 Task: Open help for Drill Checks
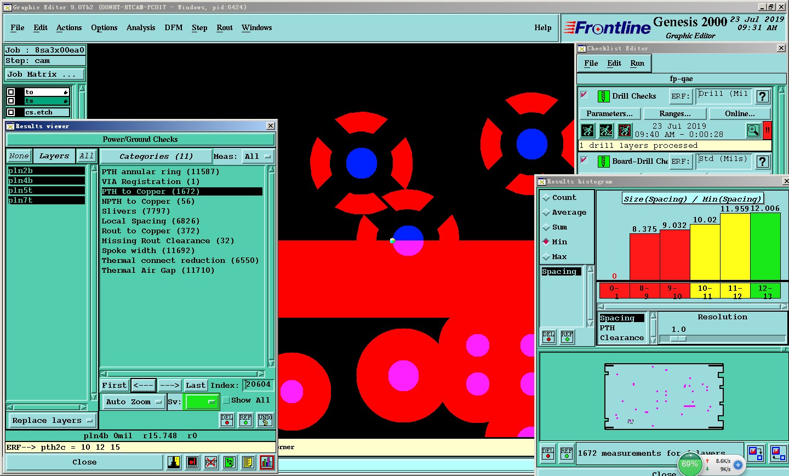coord(763,97)
